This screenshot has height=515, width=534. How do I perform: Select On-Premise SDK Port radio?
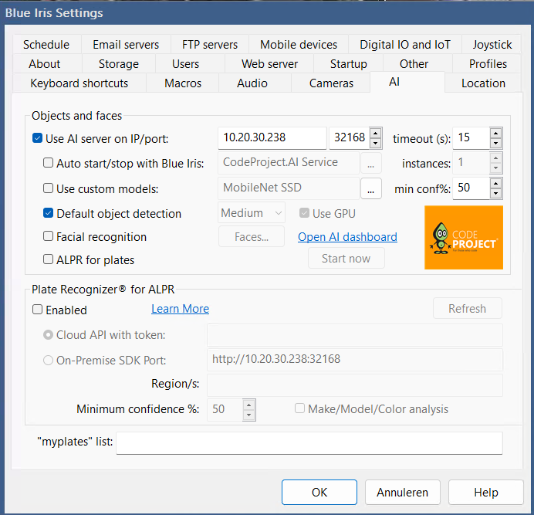pos(48,361)
